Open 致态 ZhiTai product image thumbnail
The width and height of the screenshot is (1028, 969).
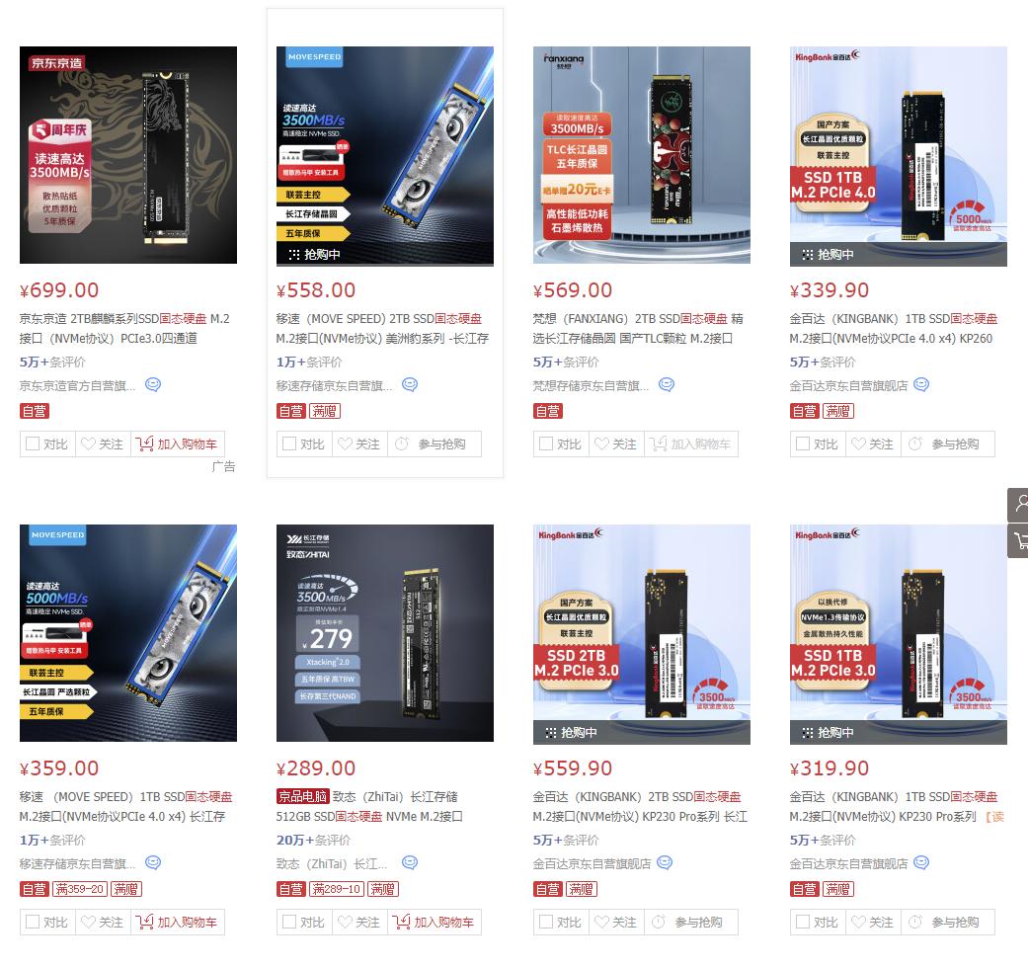pos(385,633)
